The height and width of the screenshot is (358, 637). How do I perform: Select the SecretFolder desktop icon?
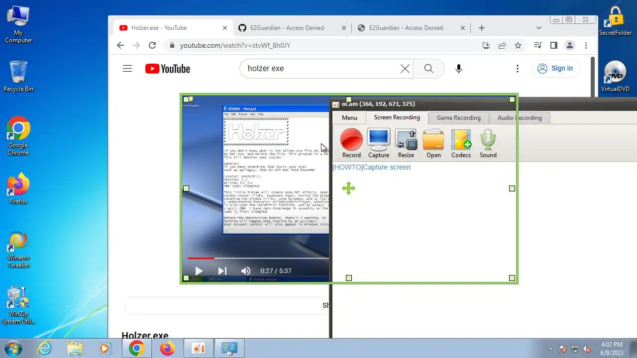point(615,21)
